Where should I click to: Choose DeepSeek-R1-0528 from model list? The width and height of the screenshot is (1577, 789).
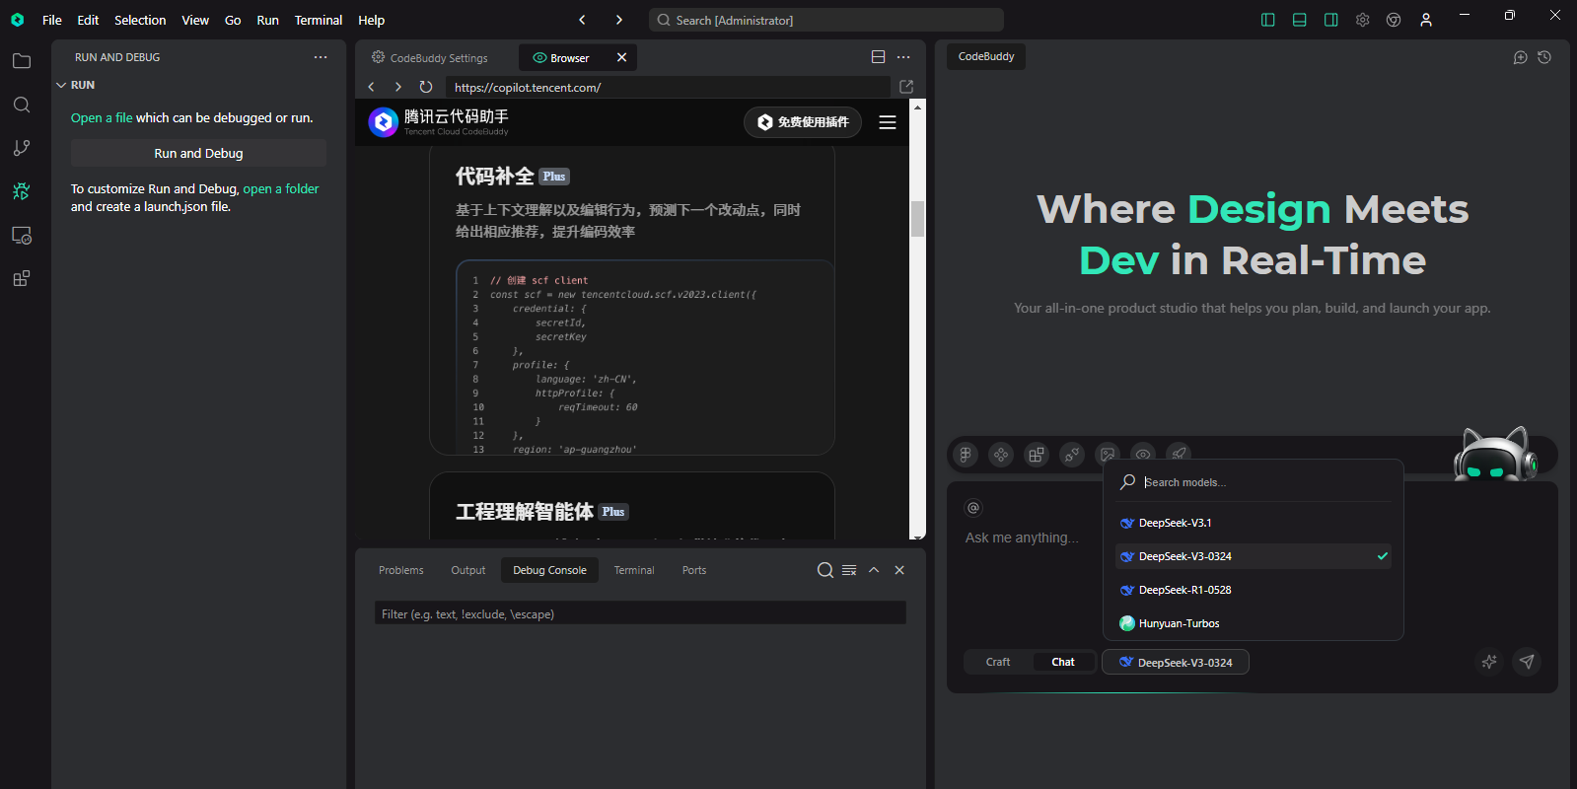(1253, 590)
